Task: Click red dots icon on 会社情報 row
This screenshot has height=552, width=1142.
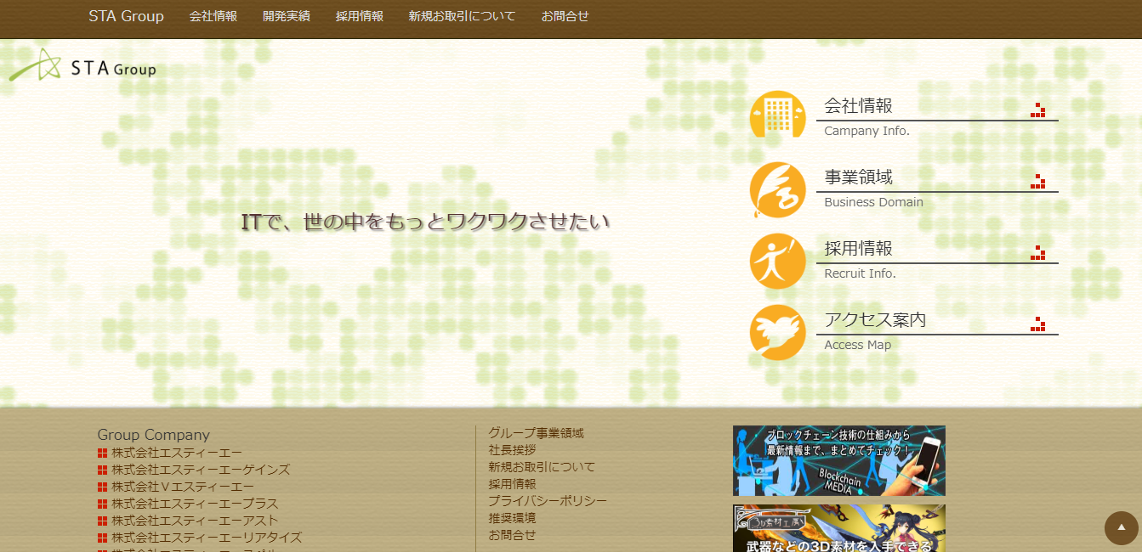Action: click(1037, 110)
